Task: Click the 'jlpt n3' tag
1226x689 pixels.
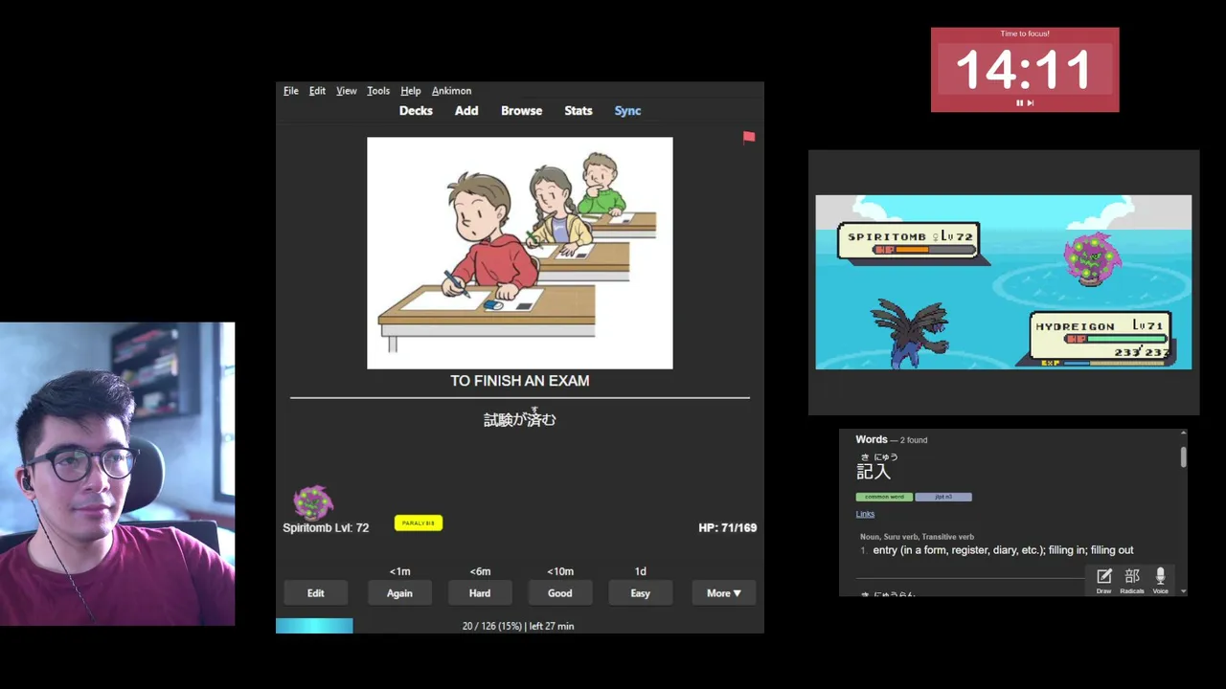Action: tap(943, 497)
